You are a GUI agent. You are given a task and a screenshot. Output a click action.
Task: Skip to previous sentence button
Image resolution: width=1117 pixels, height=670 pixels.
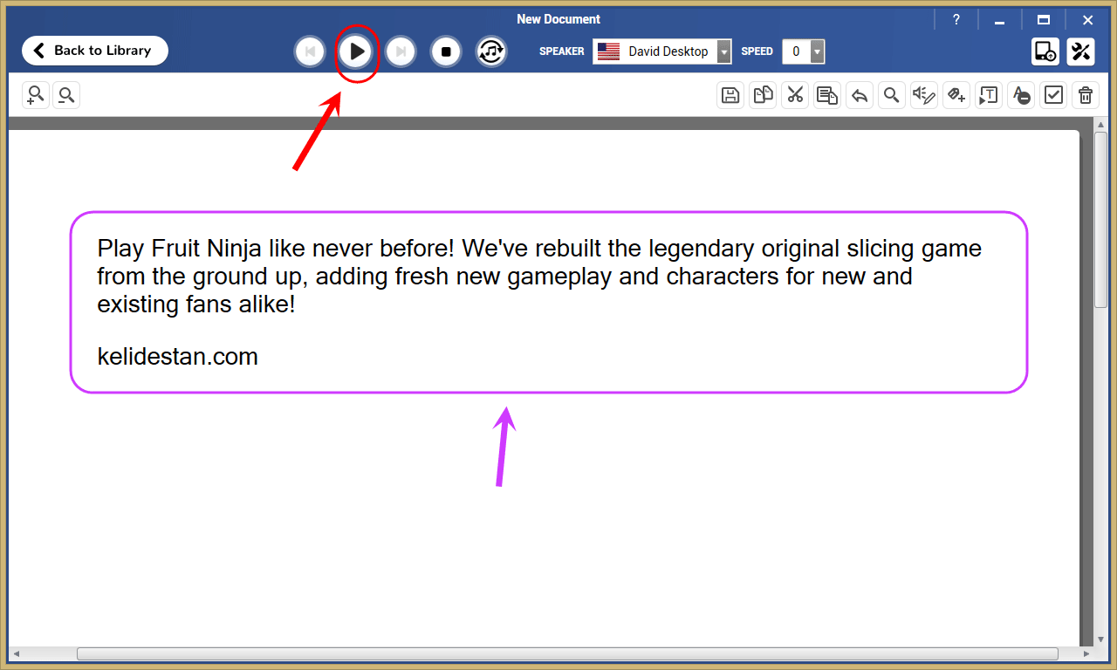tap(310, 51)
